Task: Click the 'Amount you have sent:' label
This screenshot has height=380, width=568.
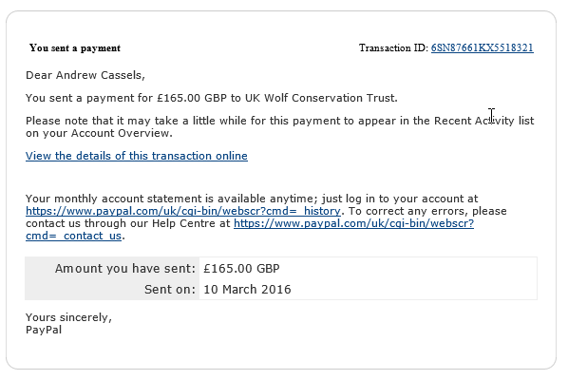Action: pos(125,269)
